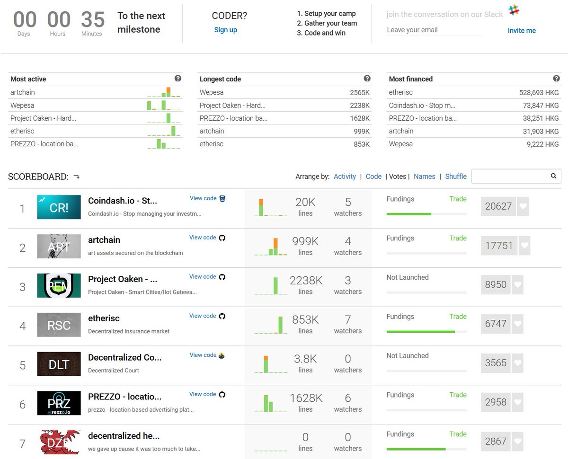
Task: Arrange scoreboard by Activity
Action: 345,176
